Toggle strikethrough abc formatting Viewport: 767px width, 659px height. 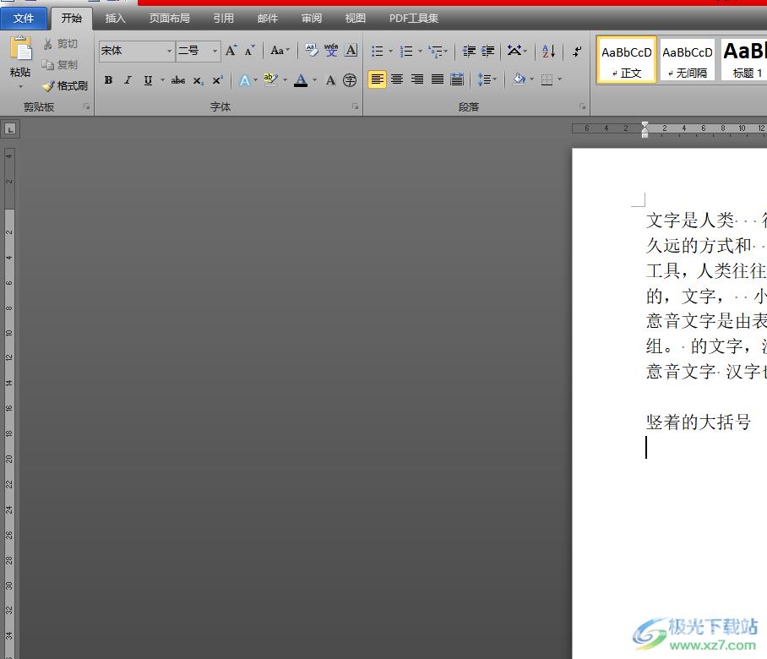click(x=178, y=80)
